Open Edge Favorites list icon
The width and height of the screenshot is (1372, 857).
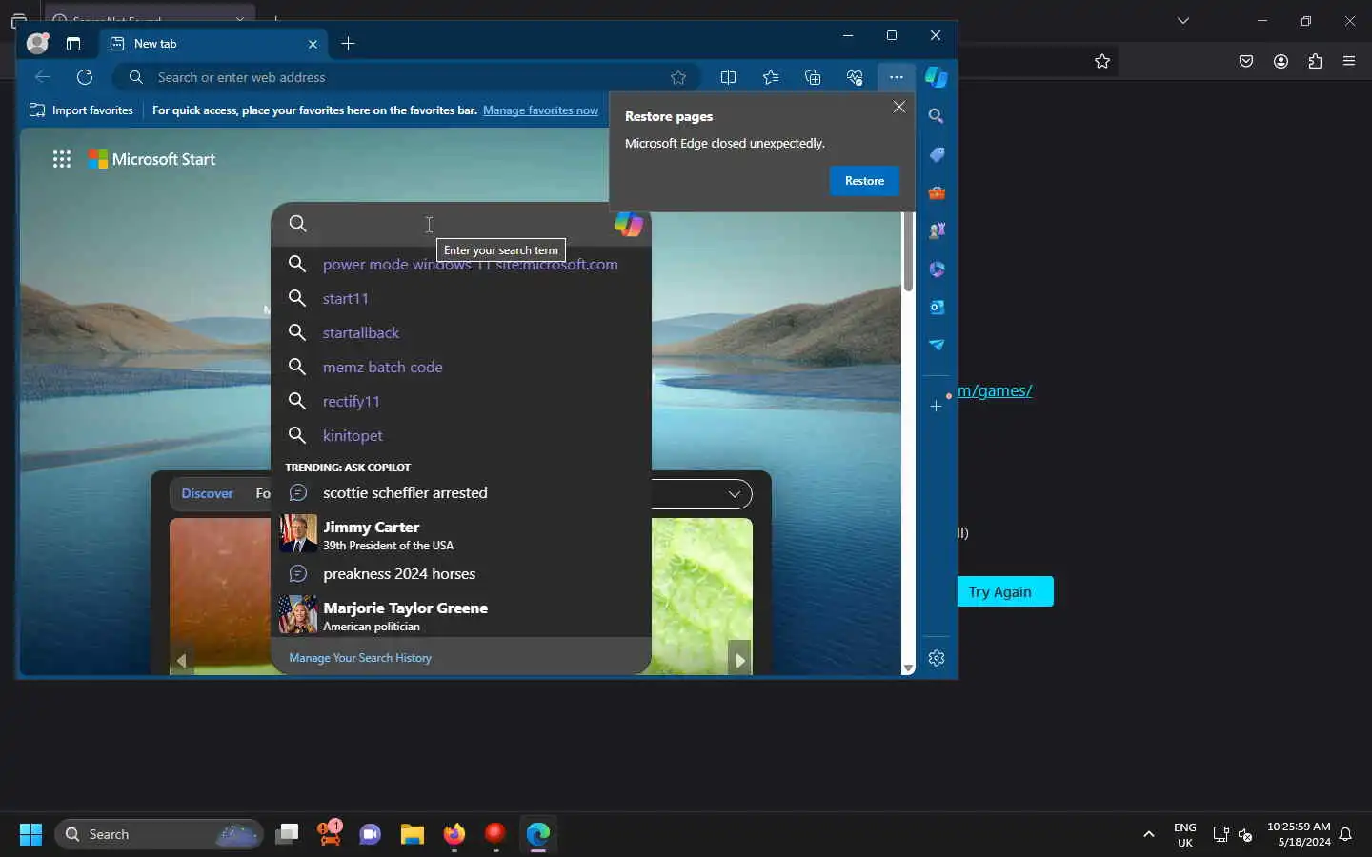point(771,77)
